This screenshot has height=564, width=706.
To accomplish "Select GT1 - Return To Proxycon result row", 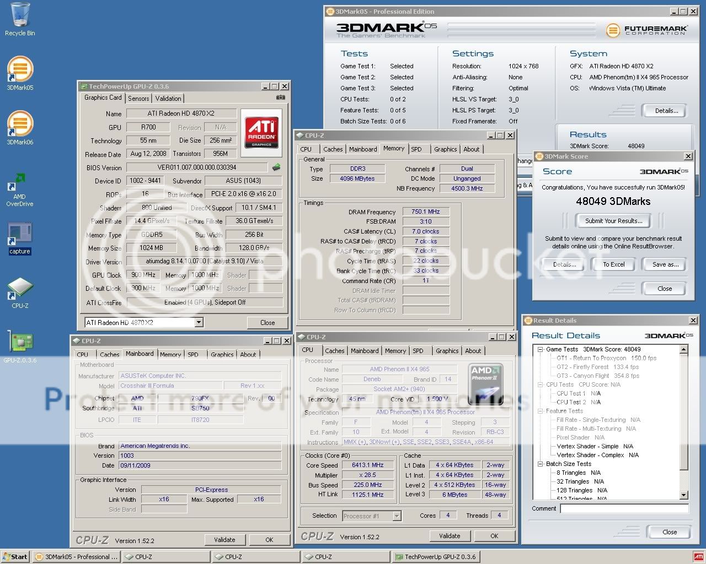I will [606, 358].
